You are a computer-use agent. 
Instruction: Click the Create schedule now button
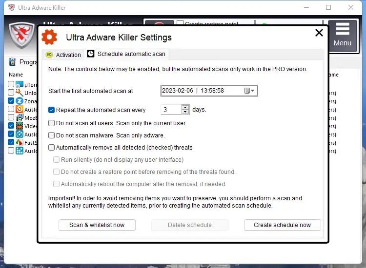click(x=282, y=225)
